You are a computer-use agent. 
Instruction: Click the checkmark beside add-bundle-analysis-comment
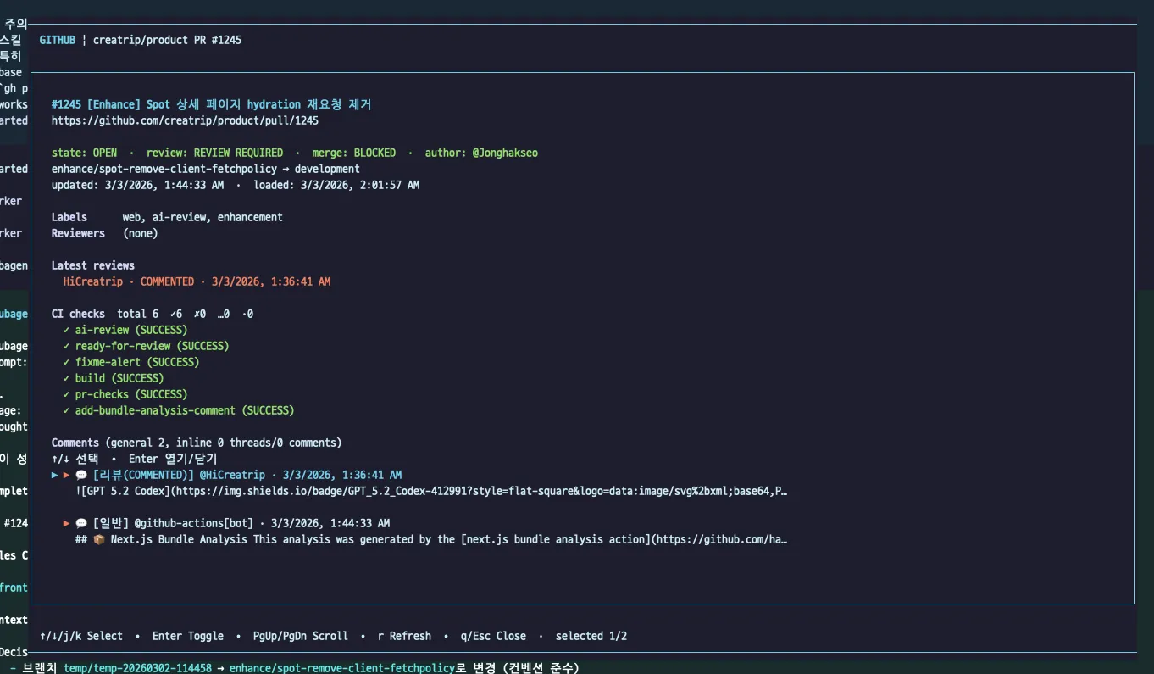66,410
